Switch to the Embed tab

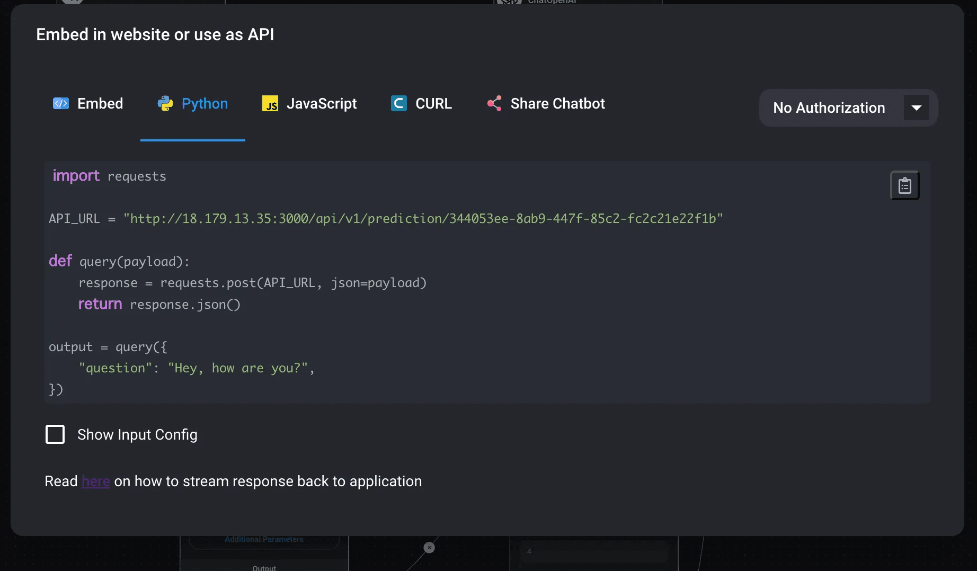[100, 103]
